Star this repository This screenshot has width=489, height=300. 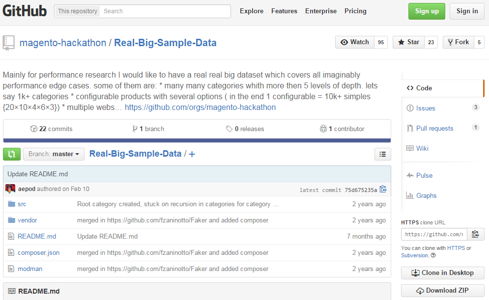tap(408, 42)
